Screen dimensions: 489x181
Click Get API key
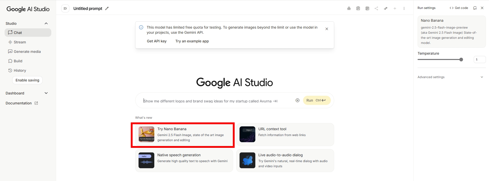click(157, 41)
